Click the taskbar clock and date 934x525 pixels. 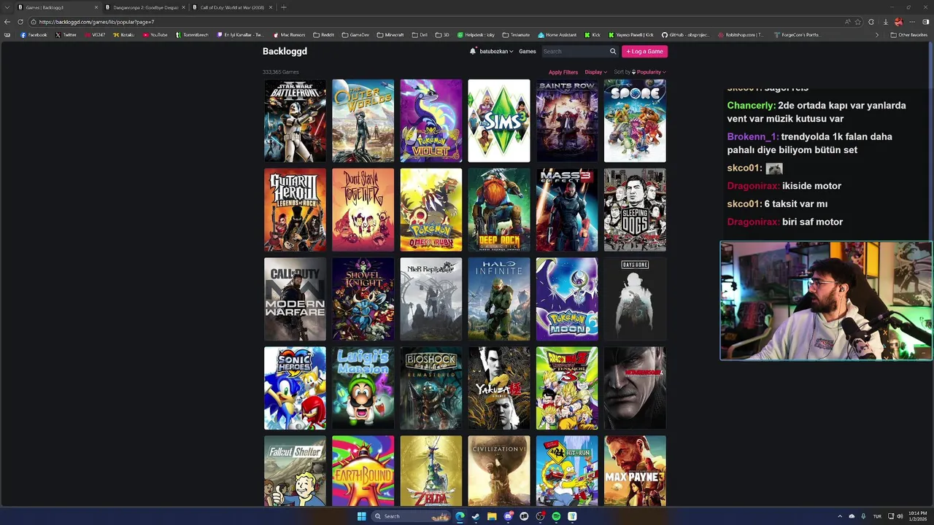[917, 516]
